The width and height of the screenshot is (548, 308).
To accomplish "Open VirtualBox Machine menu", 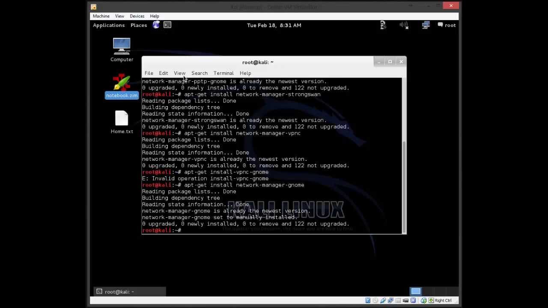I will 101,16.
